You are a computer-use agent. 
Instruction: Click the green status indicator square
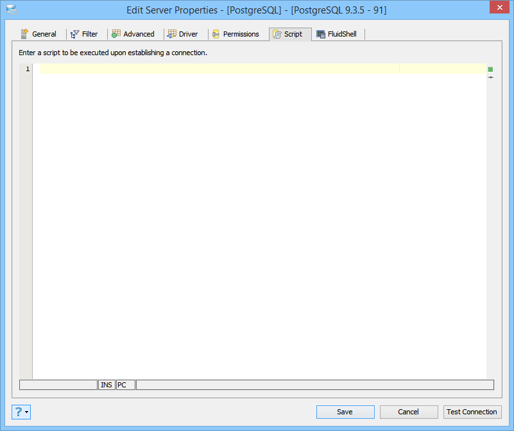pyautogui.click(x=490, y=69)
